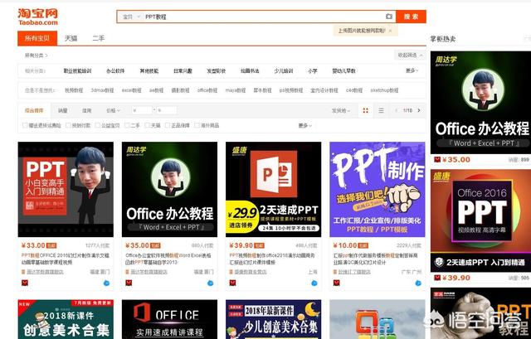
Task: Expand 更多 in related categories row
Action: 412,70
